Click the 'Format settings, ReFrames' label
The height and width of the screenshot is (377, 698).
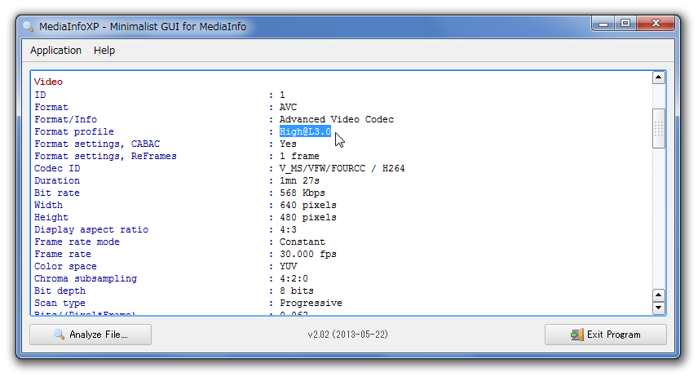(x=105, y=156)
